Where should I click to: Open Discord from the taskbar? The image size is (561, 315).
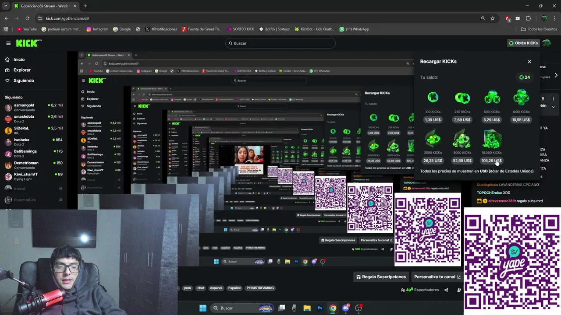pyautogui.click(x=346, y=308)
